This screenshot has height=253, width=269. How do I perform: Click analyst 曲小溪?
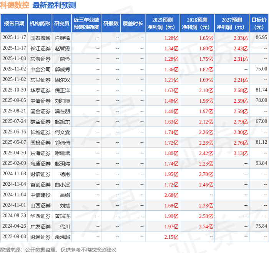(62, 185)
